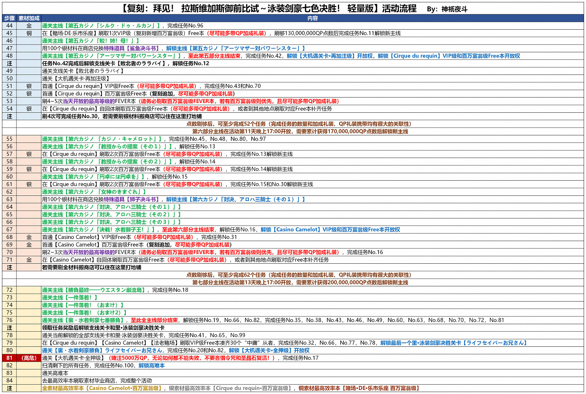Image resolution: width=586 pixels, height=394 pixels.
Task: Select the red step 81 cell
Action: [9, 358]
